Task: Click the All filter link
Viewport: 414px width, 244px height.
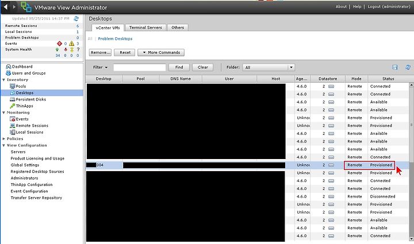Action: [x=90, y=38]
